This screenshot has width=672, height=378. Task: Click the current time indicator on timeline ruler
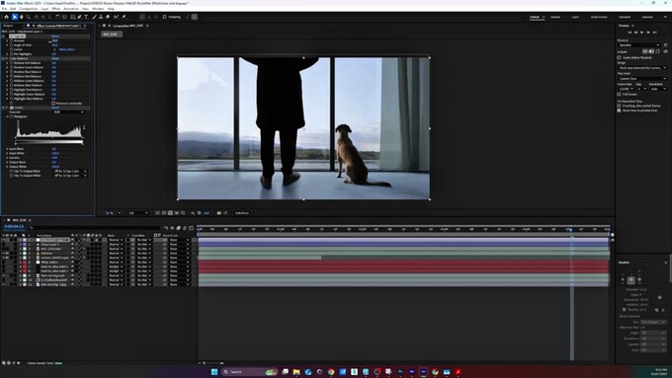(570, 229)
